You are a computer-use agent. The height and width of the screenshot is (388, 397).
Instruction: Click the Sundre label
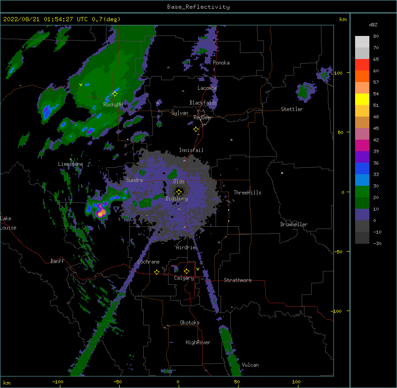tap(134, 180)
